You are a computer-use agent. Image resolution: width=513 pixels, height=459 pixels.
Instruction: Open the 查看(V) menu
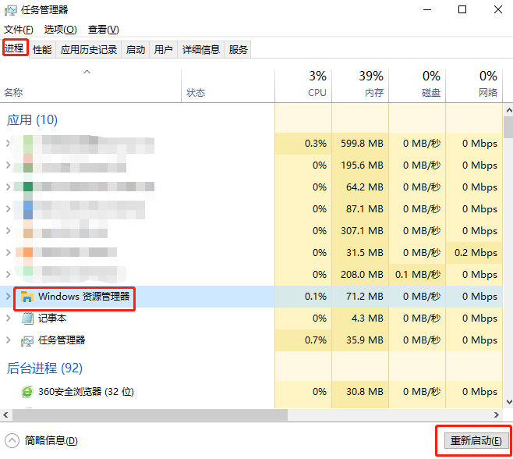(103, 30)
